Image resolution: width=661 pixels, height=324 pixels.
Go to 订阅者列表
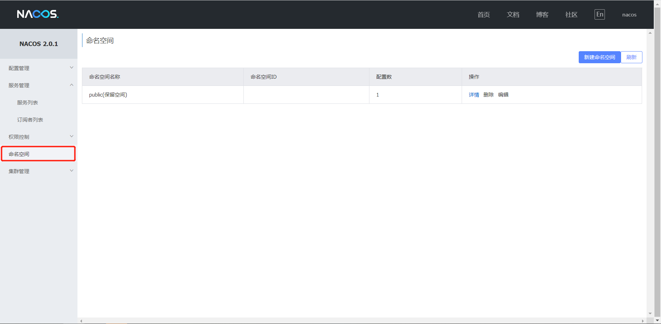(x=30, y=120)
